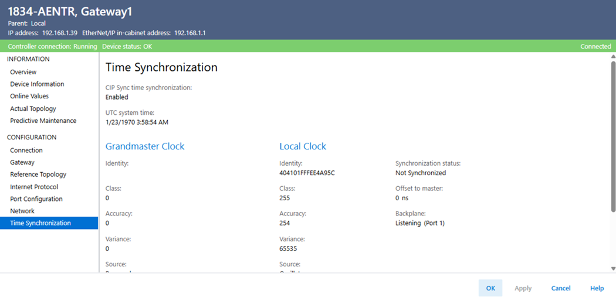616x301 pixels.
Task: Click Connected status in green bar
Action: click(595, 46)
